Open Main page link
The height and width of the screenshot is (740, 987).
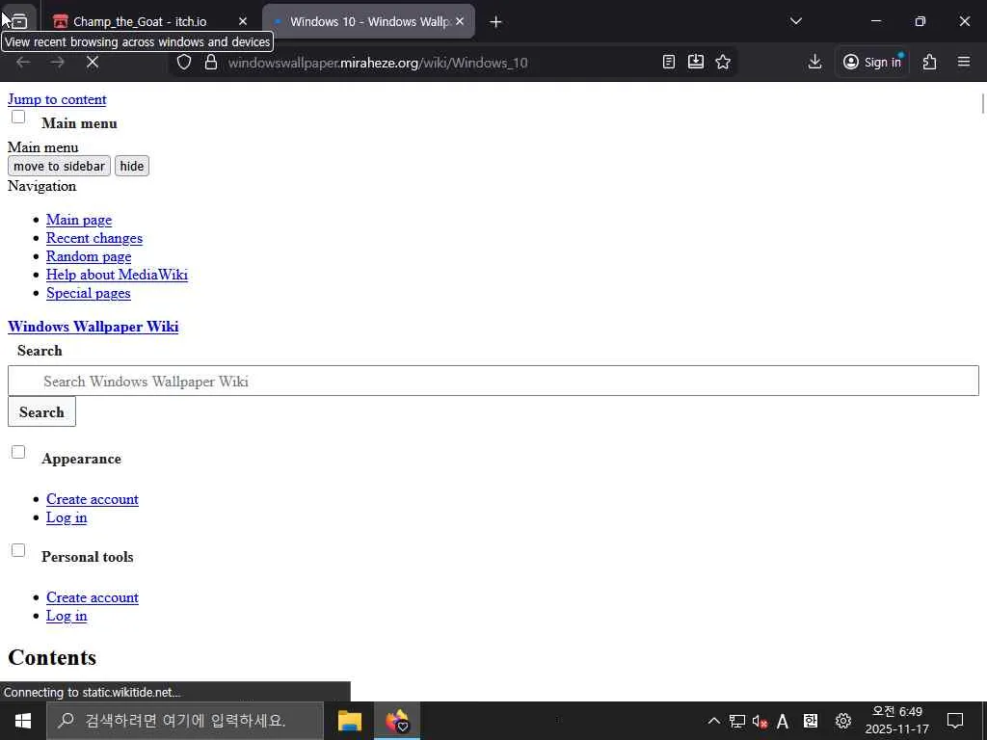click(79, 220)
